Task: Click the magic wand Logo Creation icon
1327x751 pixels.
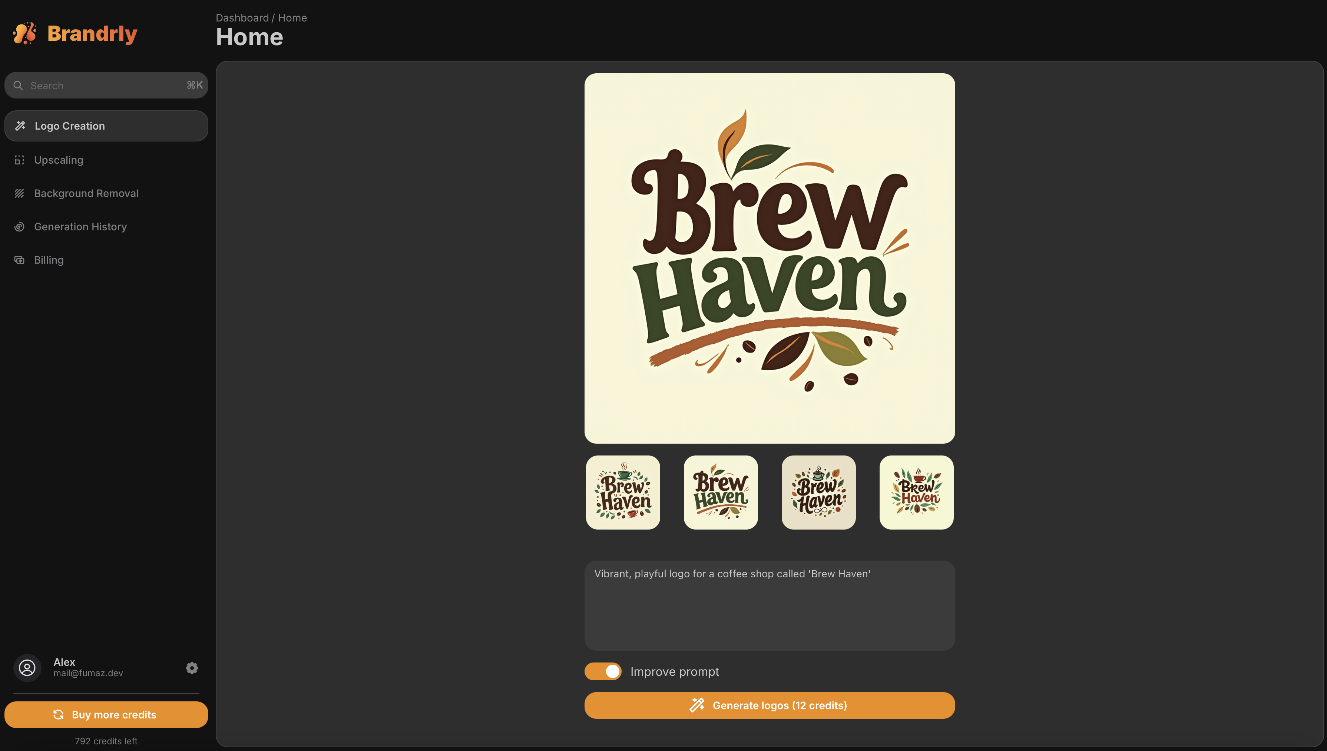Action: click(x=20, y=126)
